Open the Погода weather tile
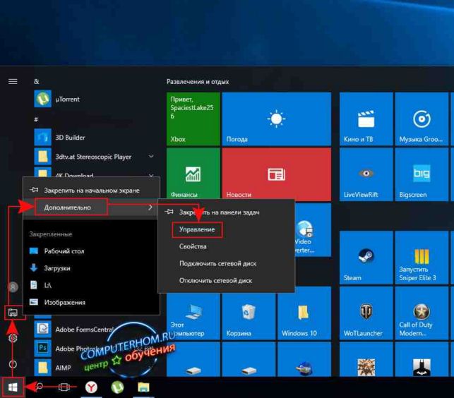This screenshot has height=398, width=454. [x=276, y=119]
